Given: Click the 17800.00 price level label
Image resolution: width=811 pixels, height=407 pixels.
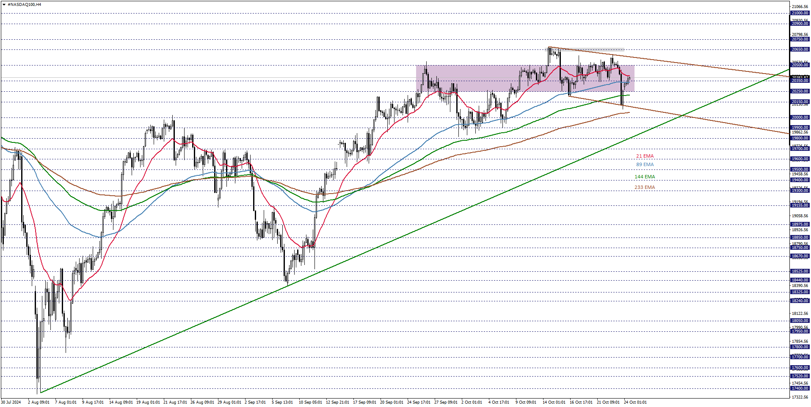Looking at the screenshot, I should click(800, 347).
